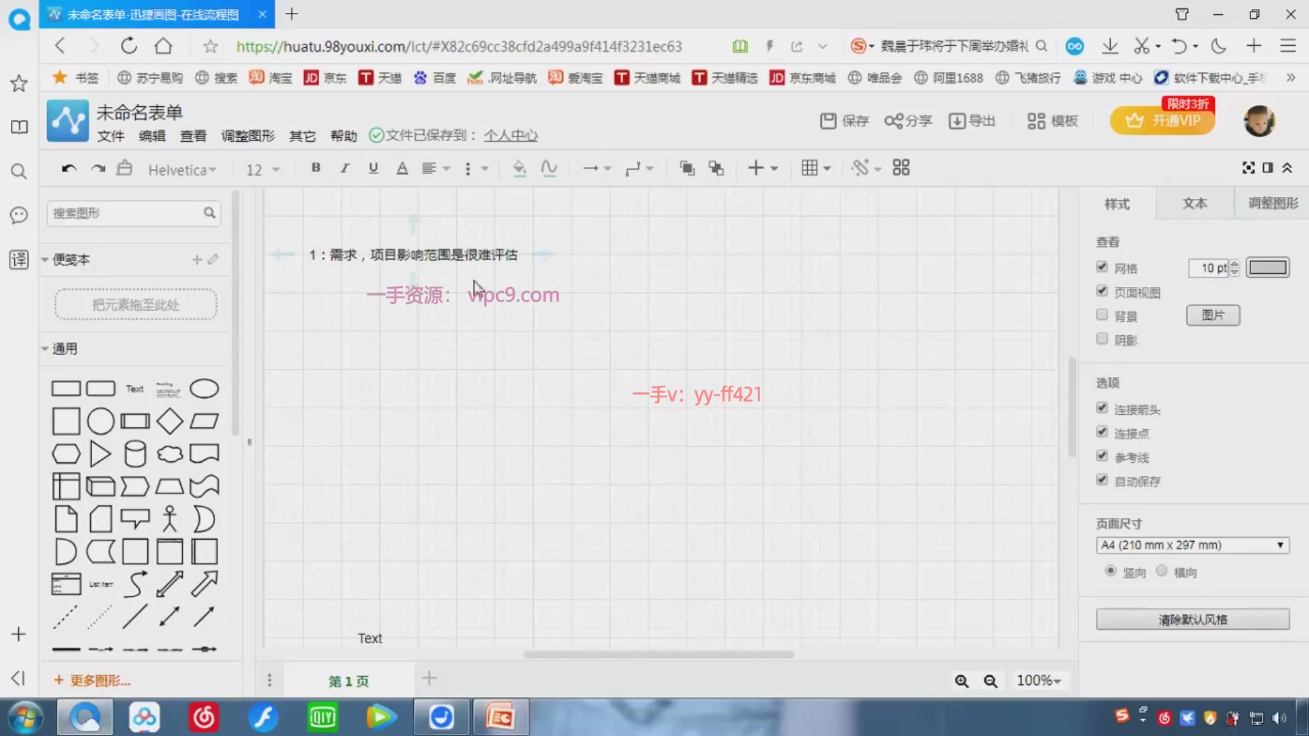
Task: Click the undo arrow in toolbar
Action: coord(69,168)
